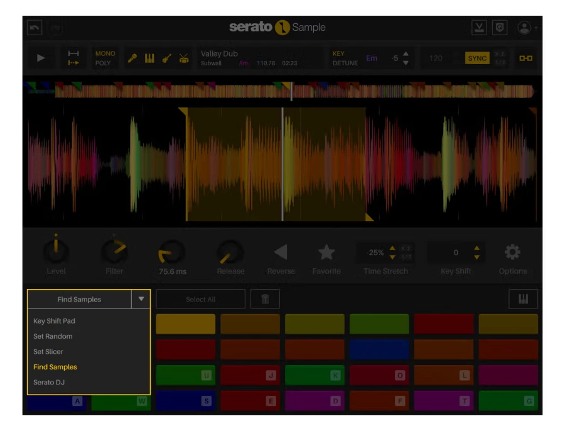This screenshot has height=431, width=565.
Task: Trigger the red pad labeled J
Action: [x=250, y=375]
